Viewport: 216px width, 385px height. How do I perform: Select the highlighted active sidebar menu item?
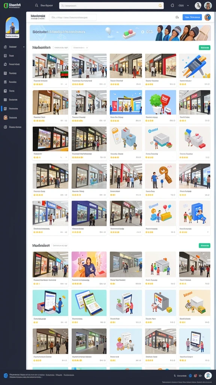(13, 109)
